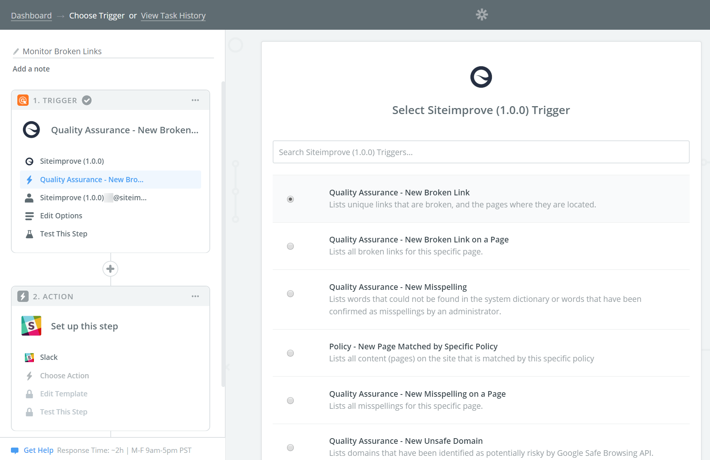Click the orange trigger step icon
Viewport: 710px width, 460px height.
click(23, 101)
